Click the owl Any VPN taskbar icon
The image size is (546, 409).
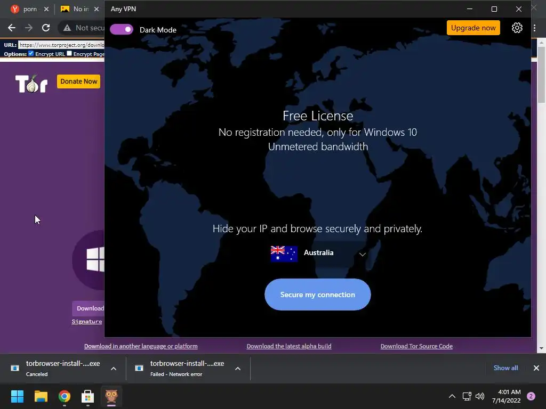pos(111,396)
